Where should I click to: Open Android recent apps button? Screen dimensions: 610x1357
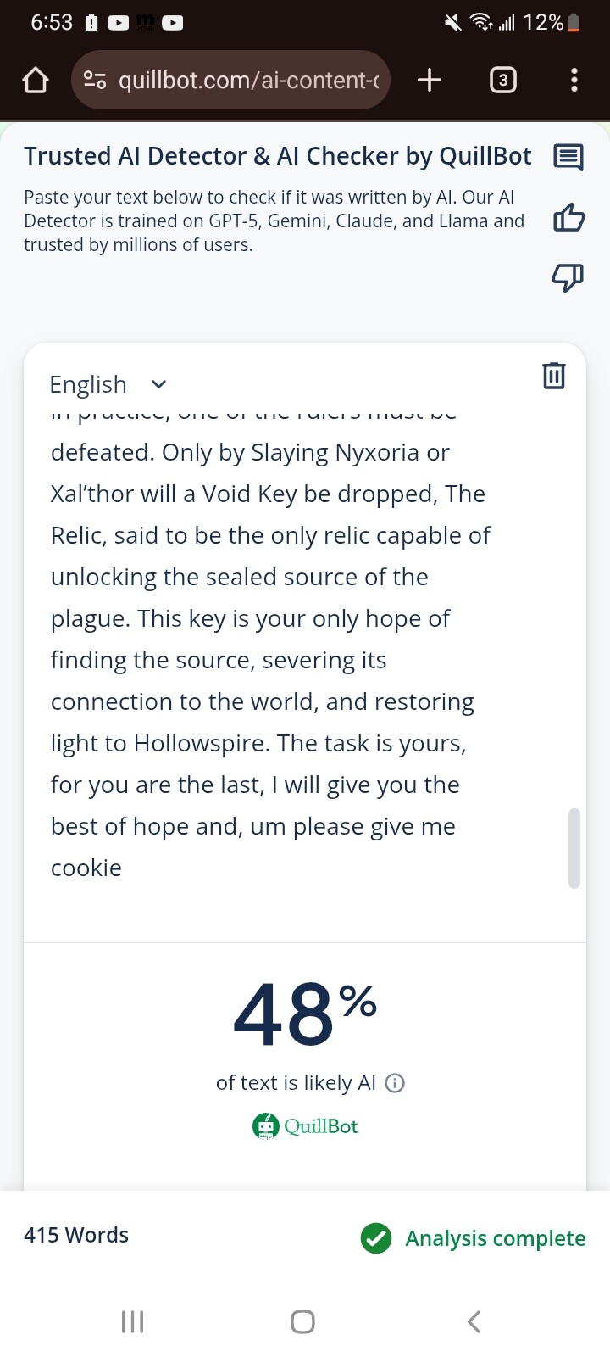pyautogui.click(x=133, y=1321)
